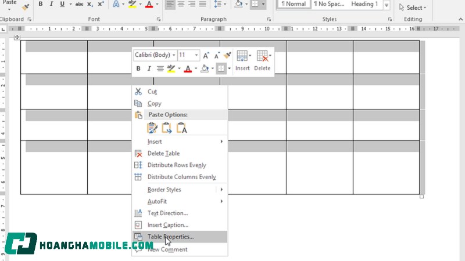Select the No Spacing style
This screenshot has height=261, width=465.
[329, 4]
